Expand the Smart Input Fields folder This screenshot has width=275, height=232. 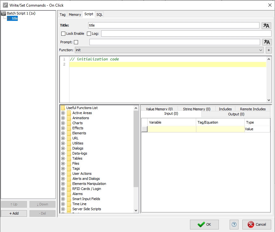coord(63,199)
